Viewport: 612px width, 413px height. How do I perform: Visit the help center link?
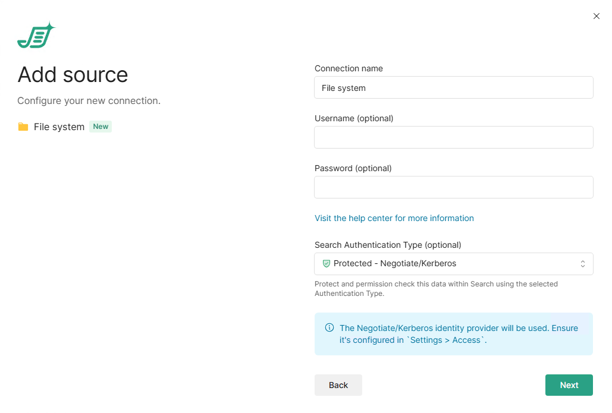(394, 218)
